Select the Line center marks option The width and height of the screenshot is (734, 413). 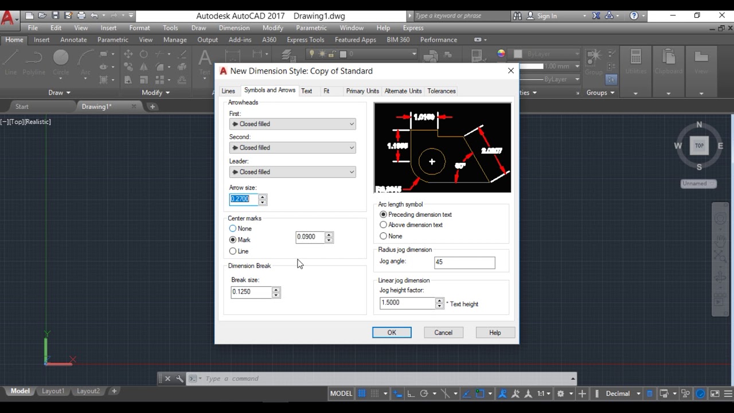click(x=233, y=251)
